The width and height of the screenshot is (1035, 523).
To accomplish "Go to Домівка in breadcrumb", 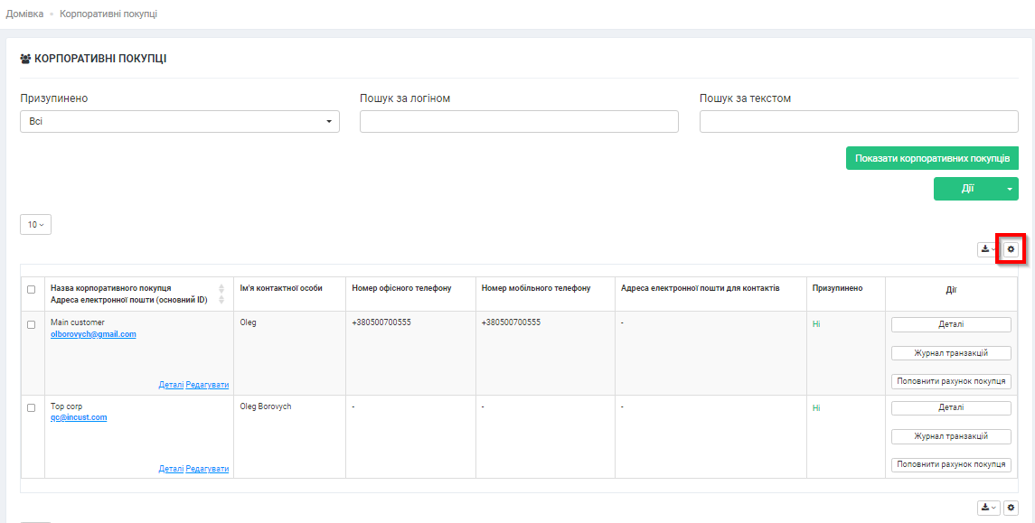I will click(x=24, y=14).
